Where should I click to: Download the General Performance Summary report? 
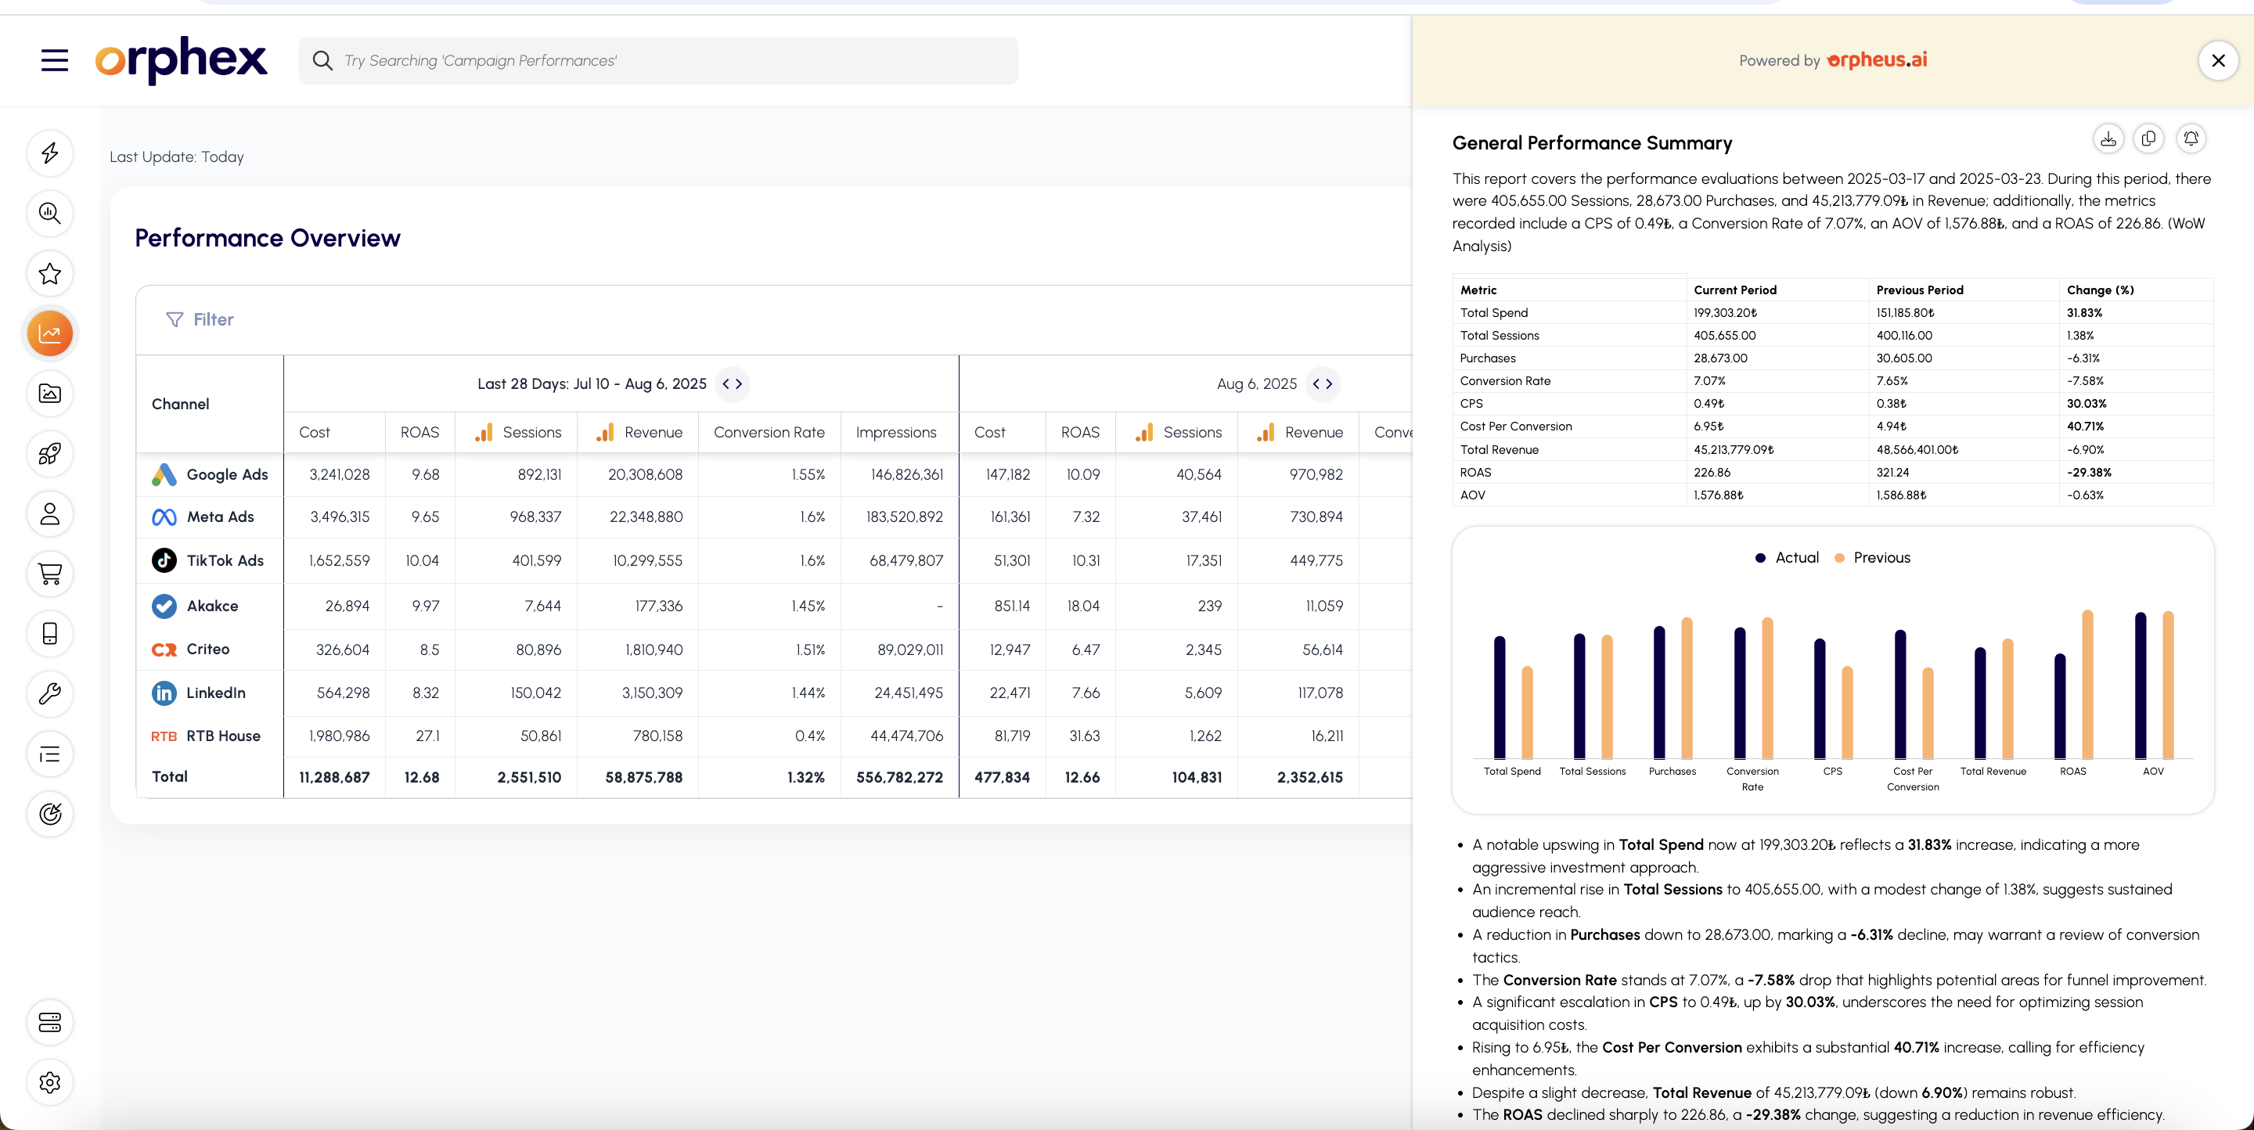(2108, 139)
